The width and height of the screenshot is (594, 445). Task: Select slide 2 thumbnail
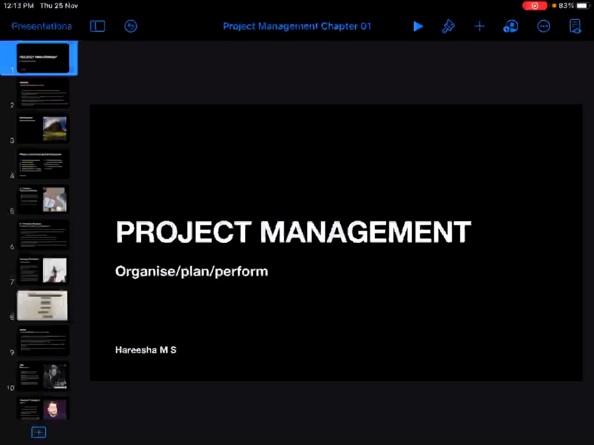[x=43, y=93]
